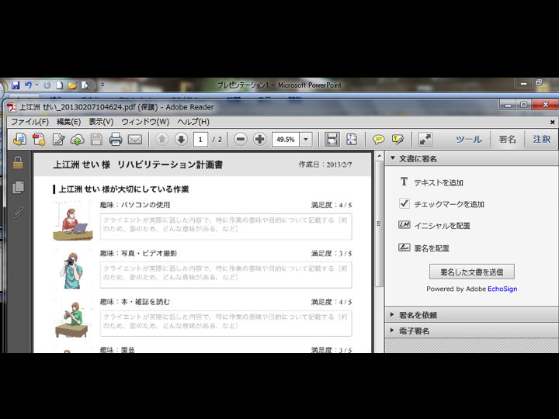The image size is (559, 419).
Task: Expand the 署名を依頼 section
Action: point(392,314)
